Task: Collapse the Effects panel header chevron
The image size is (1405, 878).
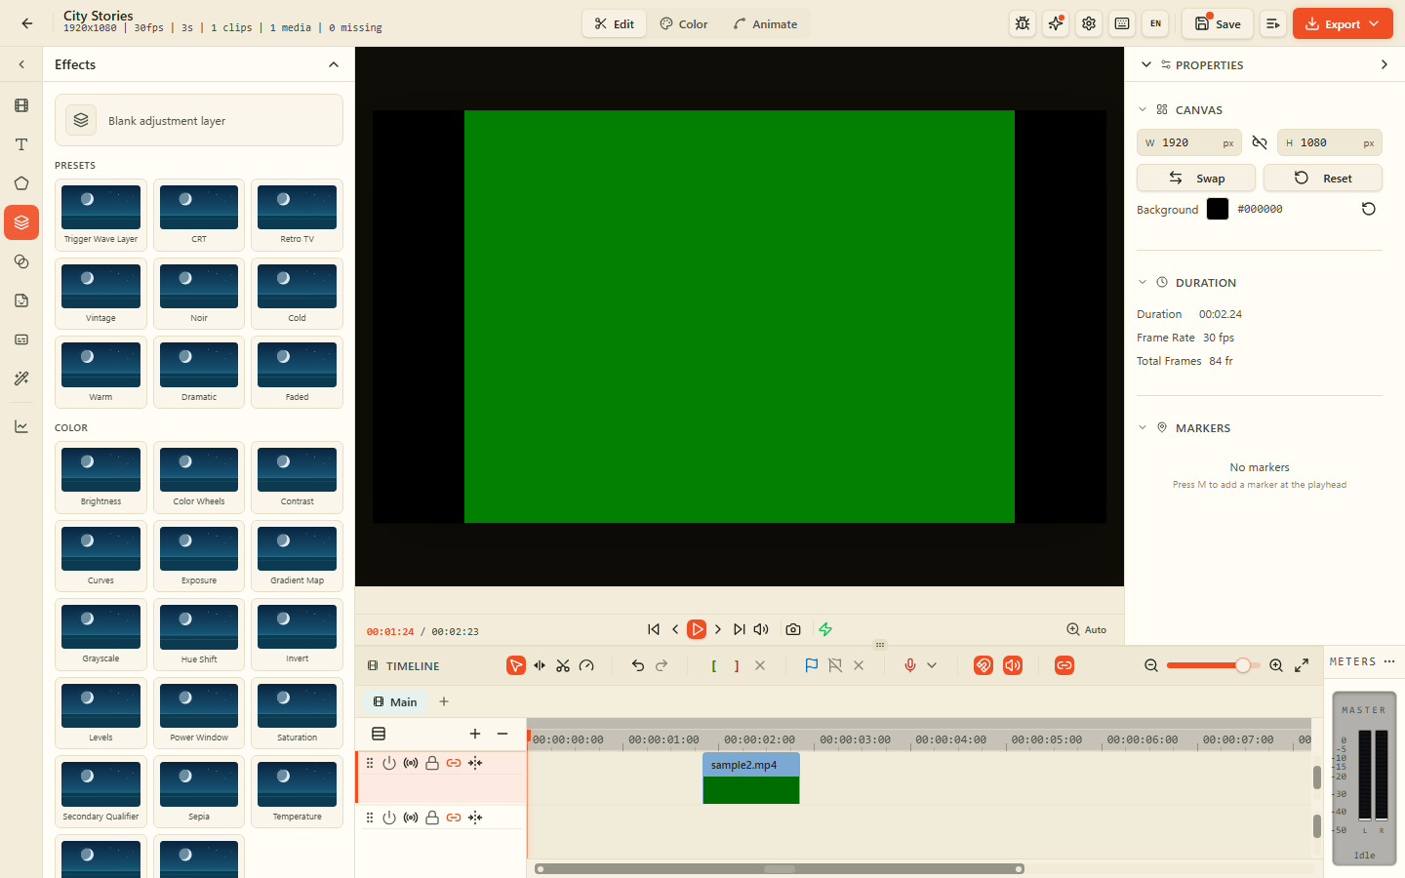Action: point(334,64)
